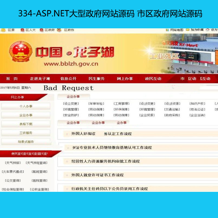This screenshot has width=218, height=218.
Task: Open 政民互动 from the navigation bar
Action: click(153, 79)
